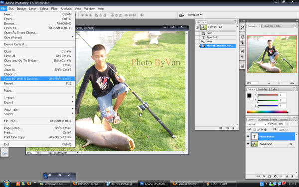
Task: Click Navigator zoom in large mountains icon
Action: (292, 83)
